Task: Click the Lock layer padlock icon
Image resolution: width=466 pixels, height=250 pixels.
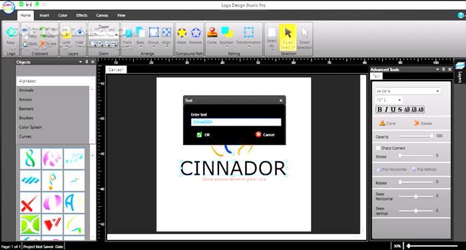Action: coord(67,33)
